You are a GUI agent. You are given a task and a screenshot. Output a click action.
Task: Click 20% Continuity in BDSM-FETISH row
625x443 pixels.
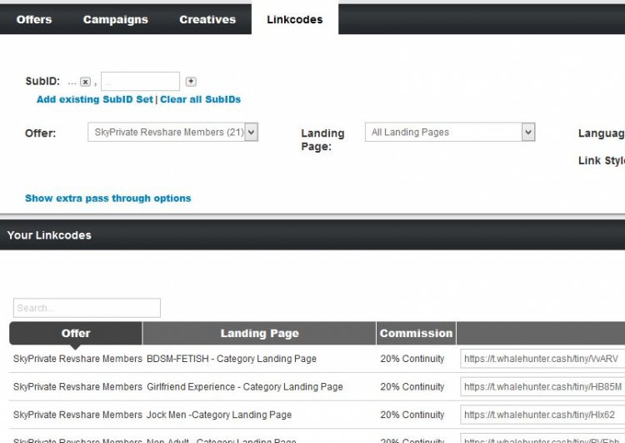click(412, 359)
